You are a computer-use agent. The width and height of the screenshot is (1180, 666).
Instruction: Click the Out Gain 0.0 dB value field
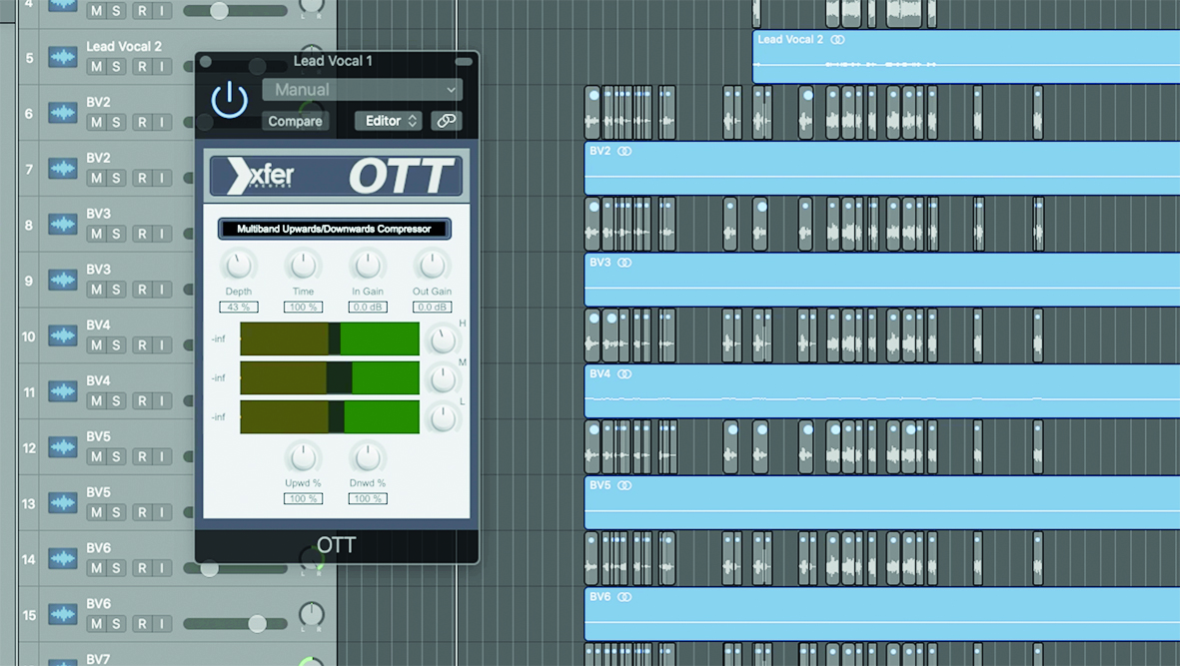pos(432,307)
